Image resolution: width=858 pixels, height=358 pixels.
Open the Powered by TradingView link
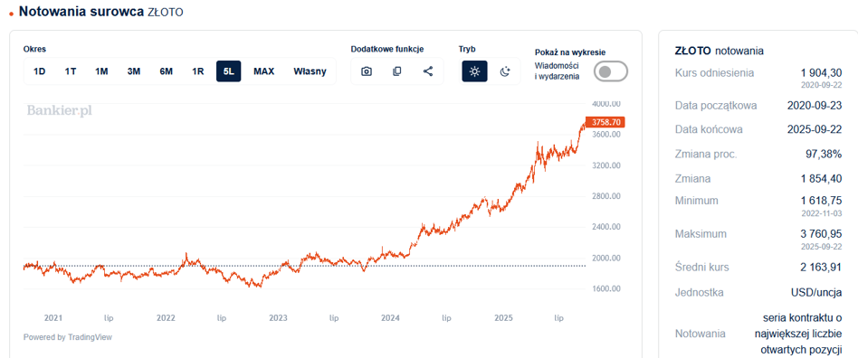[68, 337]
